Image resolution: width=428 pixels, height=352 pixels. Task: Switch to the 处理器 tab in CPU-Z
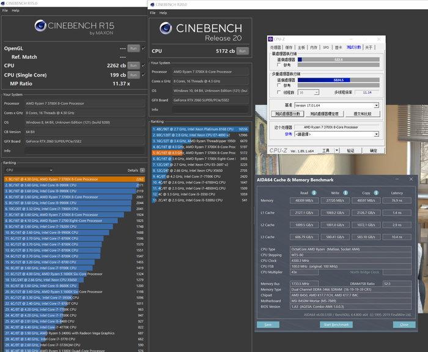pos(275,48)
